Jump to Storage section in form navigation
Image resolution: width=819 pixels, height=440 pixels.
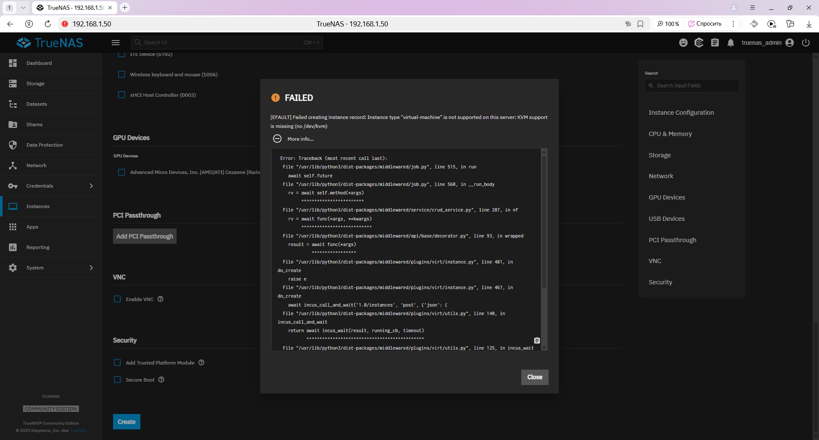659,155
